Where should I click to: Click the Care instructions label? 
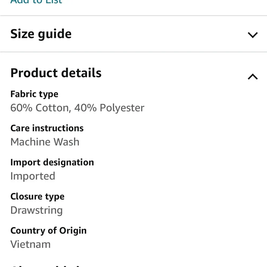click(47, 128)
